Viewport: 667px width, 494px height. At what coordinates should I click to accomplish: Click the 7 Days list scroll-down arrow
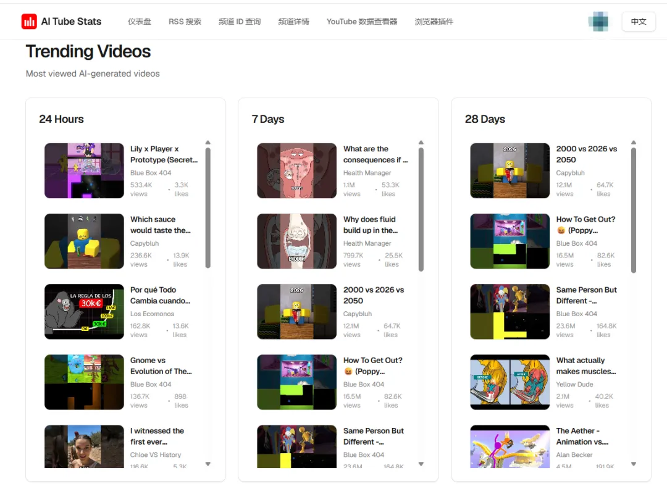(x=421, y=464)
